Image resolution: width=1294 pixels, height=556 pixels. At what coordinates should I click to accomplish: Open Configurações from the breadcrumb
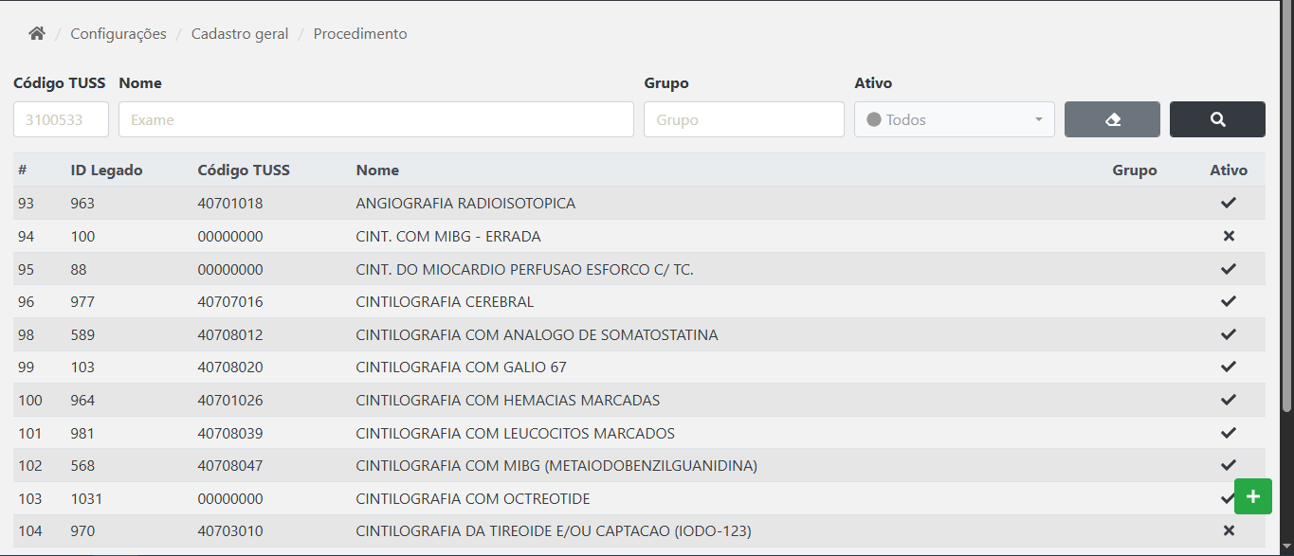coord(118,33)
